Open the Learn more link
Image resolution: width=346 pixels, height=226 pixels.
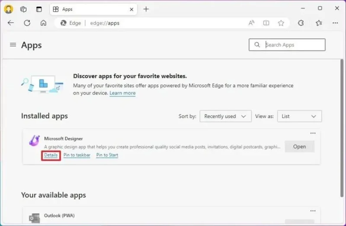pyautogui.click(x=122, y=93)
